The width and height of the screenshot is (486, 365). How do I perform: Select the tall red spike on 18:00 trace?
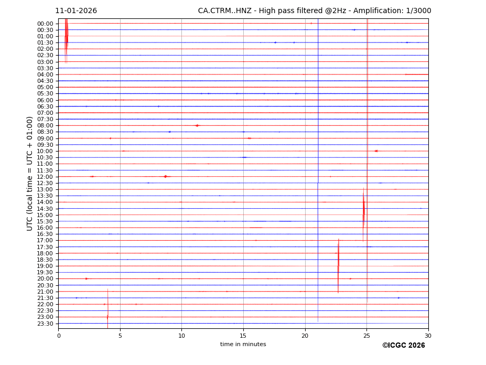tap(338, 260)
